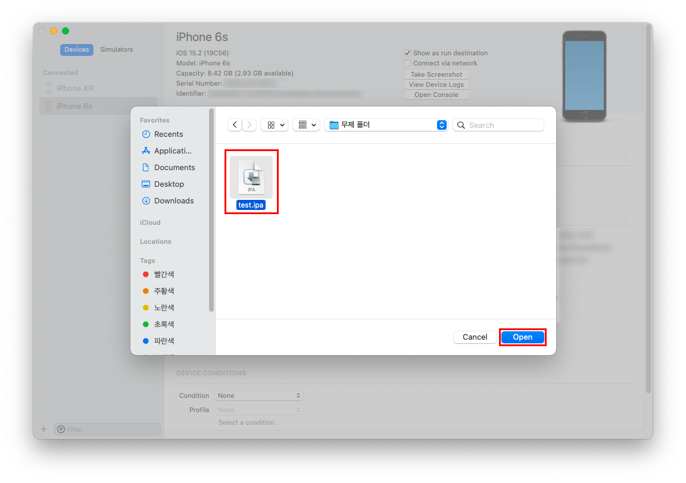Viewport: 686px width, 483px height.
Task: Click the Tags section header
Action: point(148,261)
